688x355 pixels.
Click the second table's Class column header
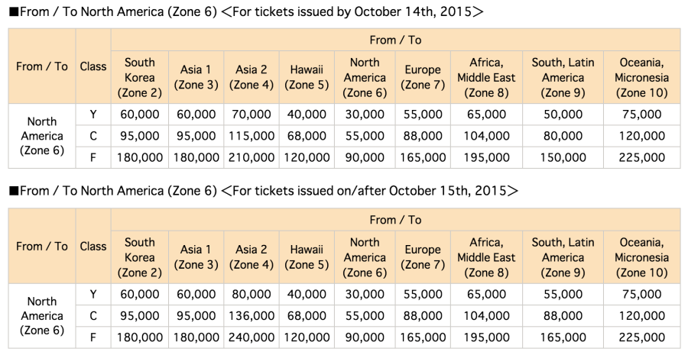click(x=93, y=247)
